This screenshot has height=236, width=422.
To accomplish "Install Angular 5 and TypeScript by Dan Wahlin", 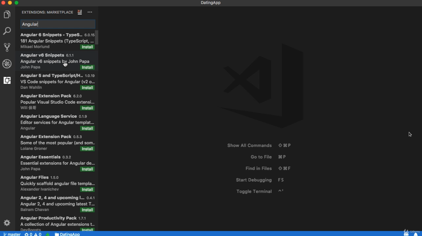I will click(x=87, y=88).
